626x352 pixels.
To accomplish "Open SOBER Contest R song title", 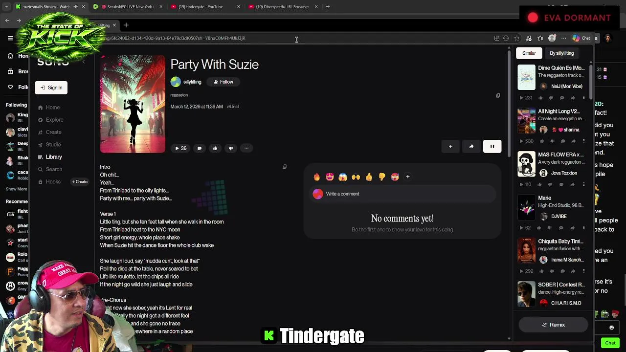I will [561, 285].
